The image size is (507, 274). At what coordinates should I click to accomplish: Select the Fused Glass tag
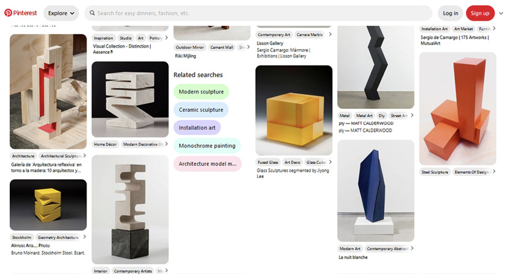click(268, 162)
